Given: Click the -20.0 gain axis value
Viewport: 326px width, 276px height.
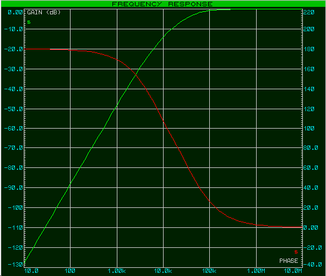Looking at the screenshot, I should [14, 49].
